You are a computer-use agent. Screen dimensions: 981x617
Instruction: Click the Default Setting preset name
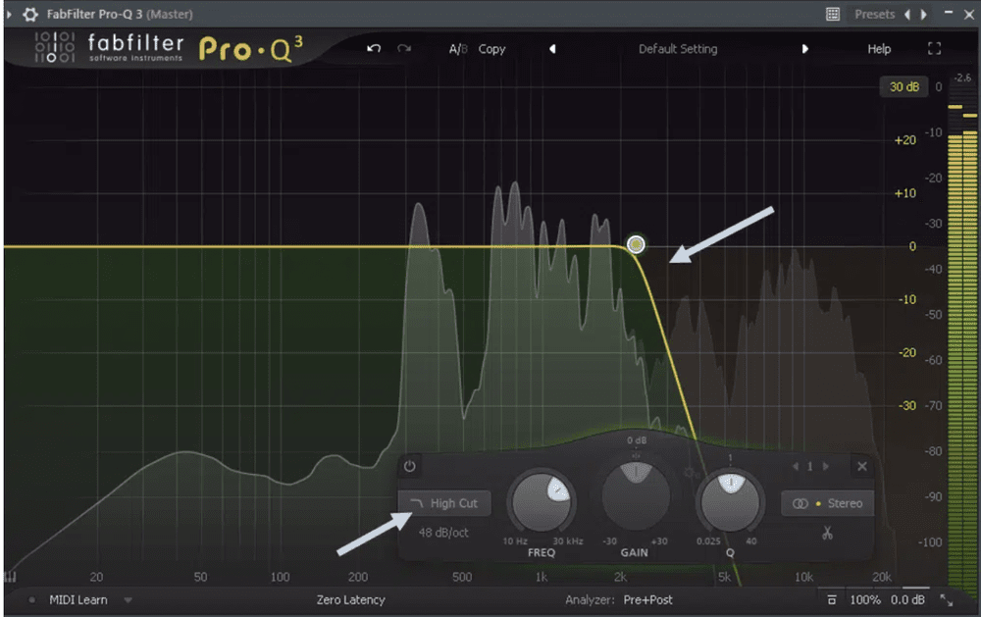[678, 47]
